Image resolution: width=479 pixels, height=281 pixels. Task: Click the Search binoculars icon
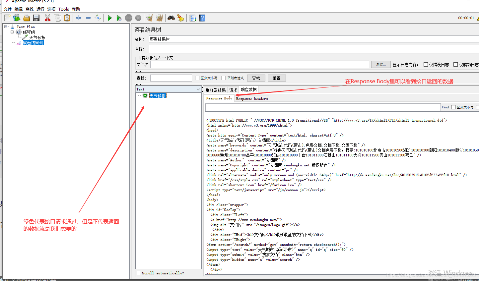pyautogui.click(x=171, y=18)
